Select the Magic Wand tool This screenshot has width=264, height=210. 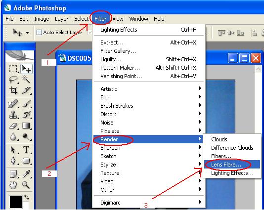[x=26, y=80]
